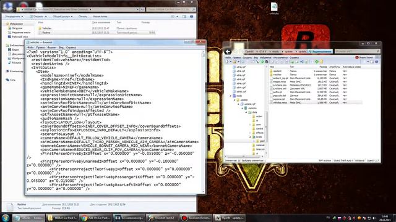Screen dimensions: 396x222
Task: Open the Start menu orb
Action: [6, 218]
